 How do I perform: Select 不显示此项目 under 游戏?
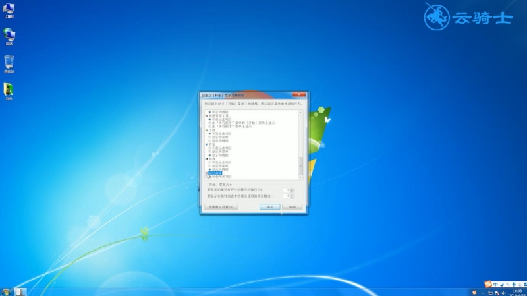pyautogui.click(x=220, y=162)
